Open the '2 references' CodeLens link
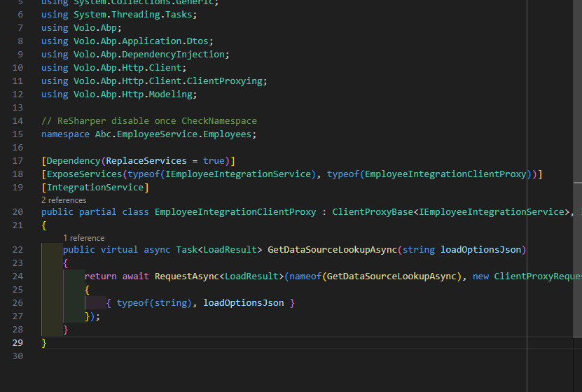The image size is (582, 392). [64, 200]
